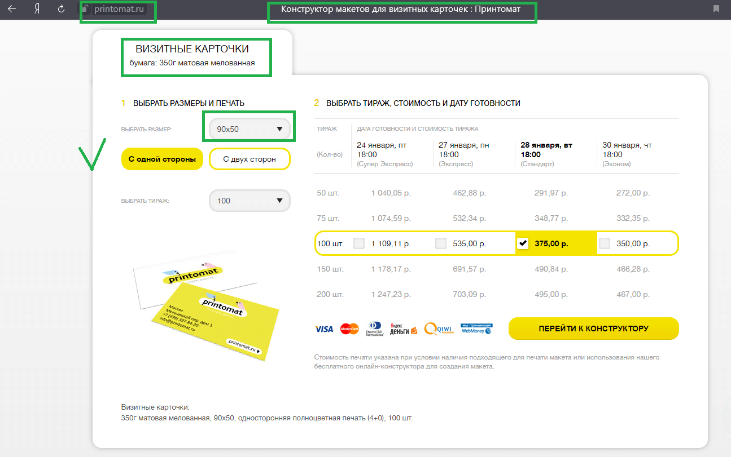Viewport: 731px width, 457px height.
Task: Reload the page with refresh icon
Action: point(61,9)
